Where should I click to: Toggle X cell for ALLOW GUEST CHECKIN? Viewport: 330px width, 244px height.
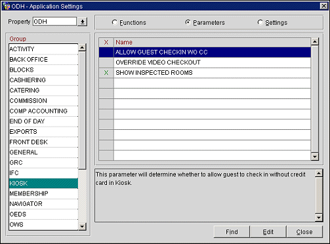[106, 52]
